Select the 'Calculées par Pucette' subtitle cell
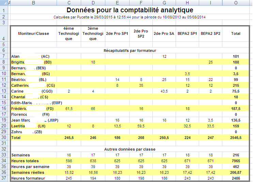Viewport: 253px width, 182px height. [x=130, y=17]
